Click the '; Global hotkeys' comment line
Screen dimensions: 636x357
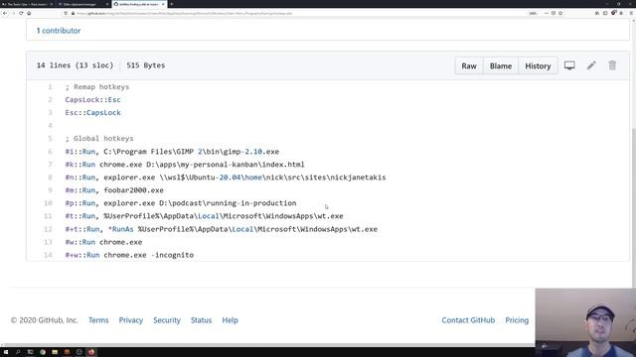click(99, 139)
